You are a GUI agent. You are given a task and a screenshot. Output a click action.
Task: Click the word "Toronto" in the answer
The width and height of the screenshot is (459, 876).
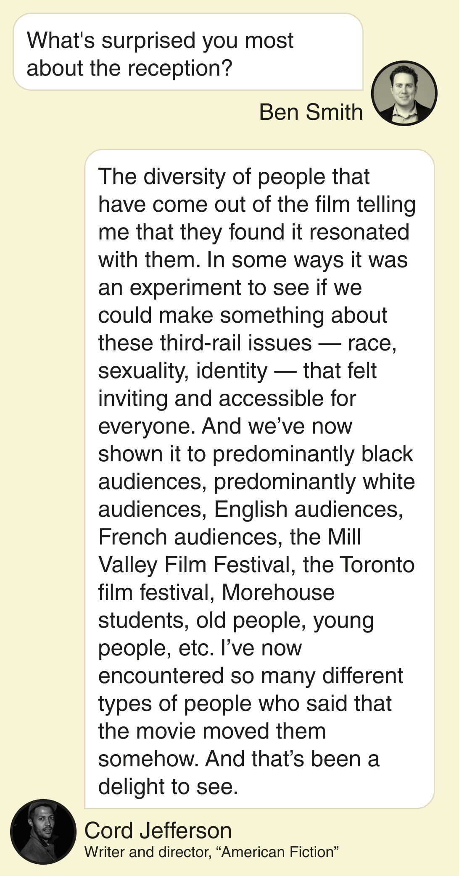377,565
